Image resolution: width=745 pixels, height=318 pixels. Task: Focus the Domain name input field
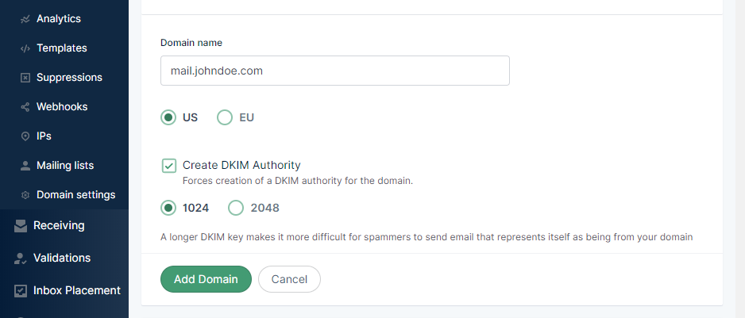334,71
